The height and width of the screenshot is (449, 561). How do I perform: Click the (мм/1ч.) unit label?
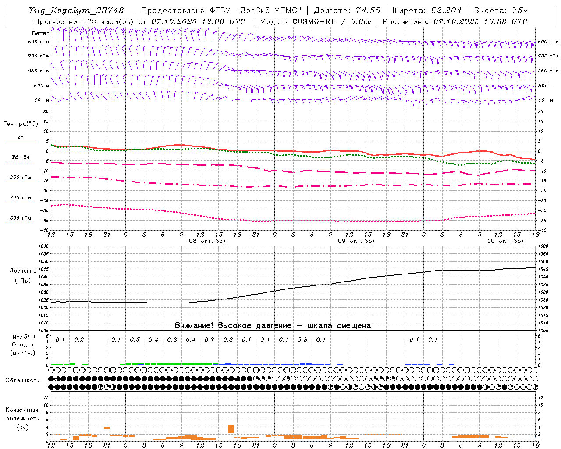(x=23, y=353)
